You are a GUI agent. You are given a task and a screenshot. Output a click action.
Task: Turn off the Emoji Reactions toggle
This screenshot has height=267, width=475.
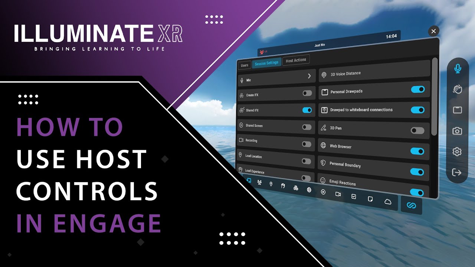pyautogui.click(x=417, y=192)
